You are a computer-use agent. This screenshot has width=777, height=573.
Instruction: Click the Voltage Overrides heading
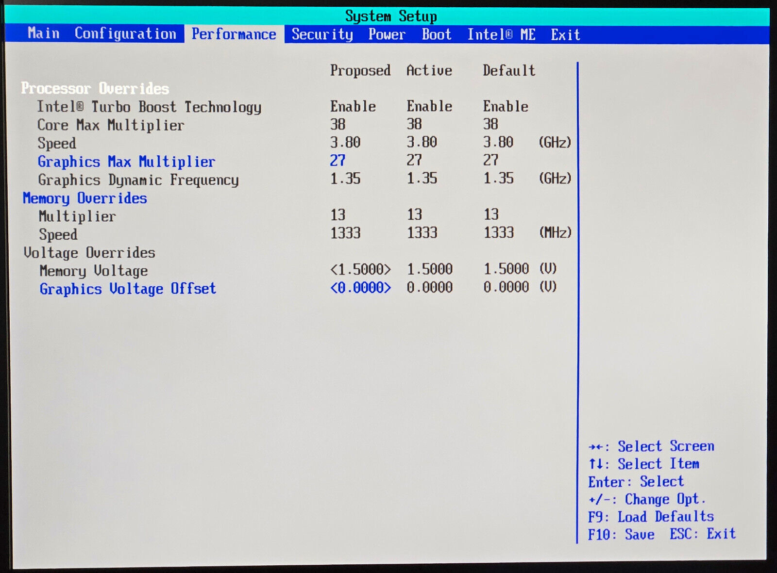[x=89, y=253]
